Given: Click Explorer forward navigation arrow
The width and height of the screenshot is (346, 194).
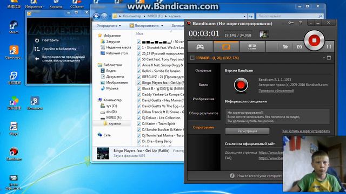Looking at the screenshot, I should (x=104, y=16).
